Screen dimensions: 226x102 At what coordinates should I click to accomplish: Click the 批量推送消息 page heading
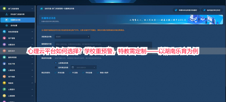[48, 18]
